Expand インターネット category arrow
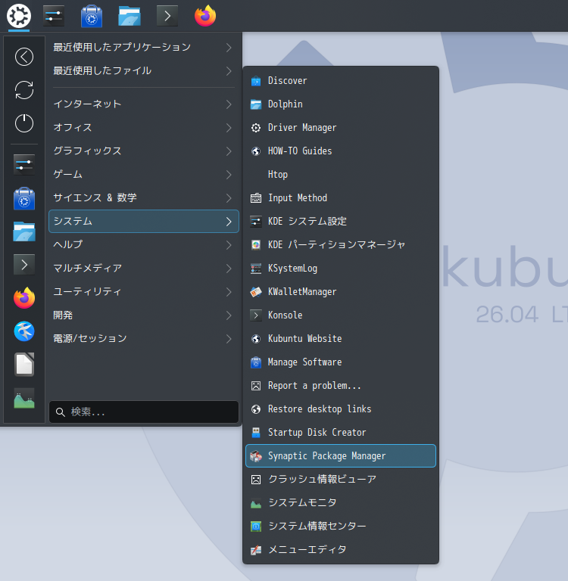 pos(229,104)
